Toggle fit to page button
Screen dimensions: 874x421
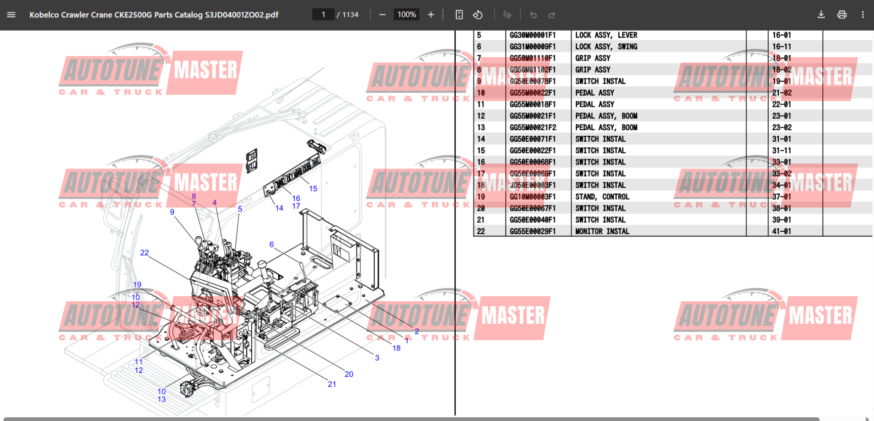pyautogui.click(x=459, y=15)
